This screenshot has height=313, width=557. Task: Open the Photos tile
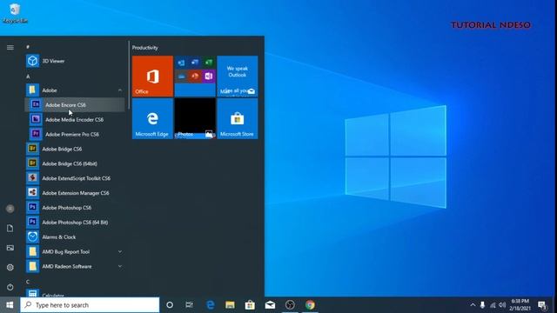(x=195, y=118)
